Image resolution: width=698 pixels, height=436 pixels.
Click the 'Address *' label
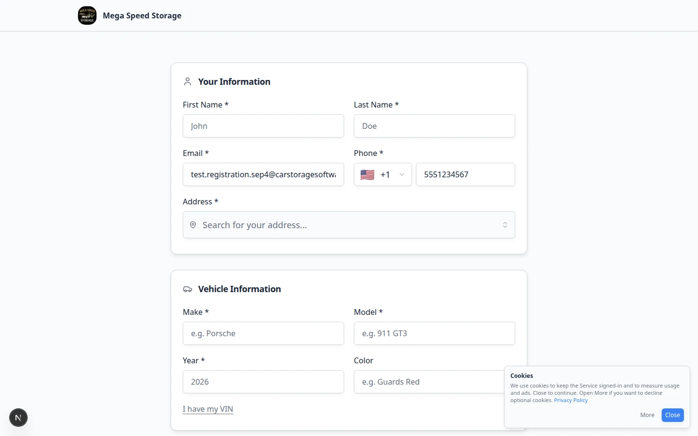click(x=201, y=202)
